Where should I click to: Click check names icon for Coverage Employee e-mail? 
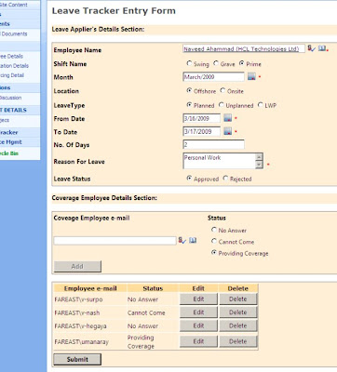[x=182, y=240]
